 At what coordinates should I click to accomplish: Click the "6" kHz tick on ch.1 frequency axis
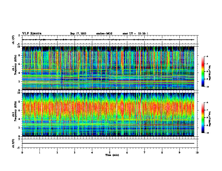point(19,64)
